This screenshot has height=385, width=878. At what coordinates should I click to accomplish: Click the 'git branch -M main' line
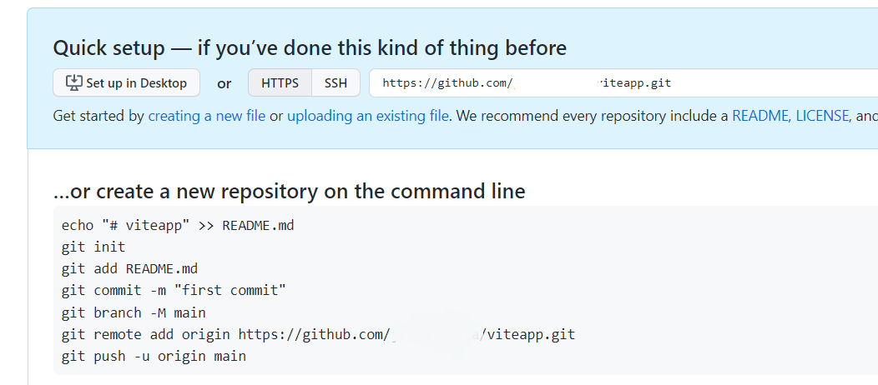click(134, 312)
